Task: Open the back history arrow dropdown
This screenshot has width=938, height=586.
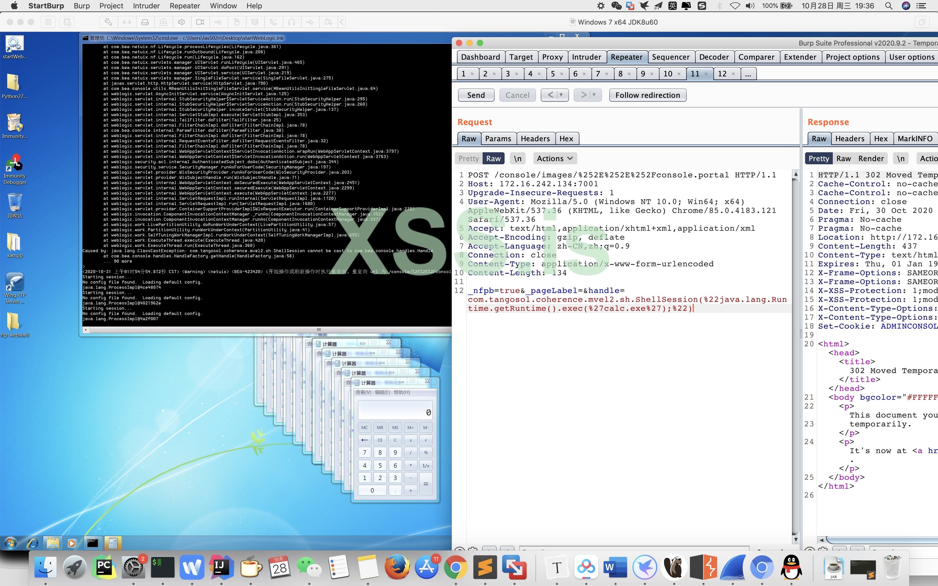Action: 561,95
